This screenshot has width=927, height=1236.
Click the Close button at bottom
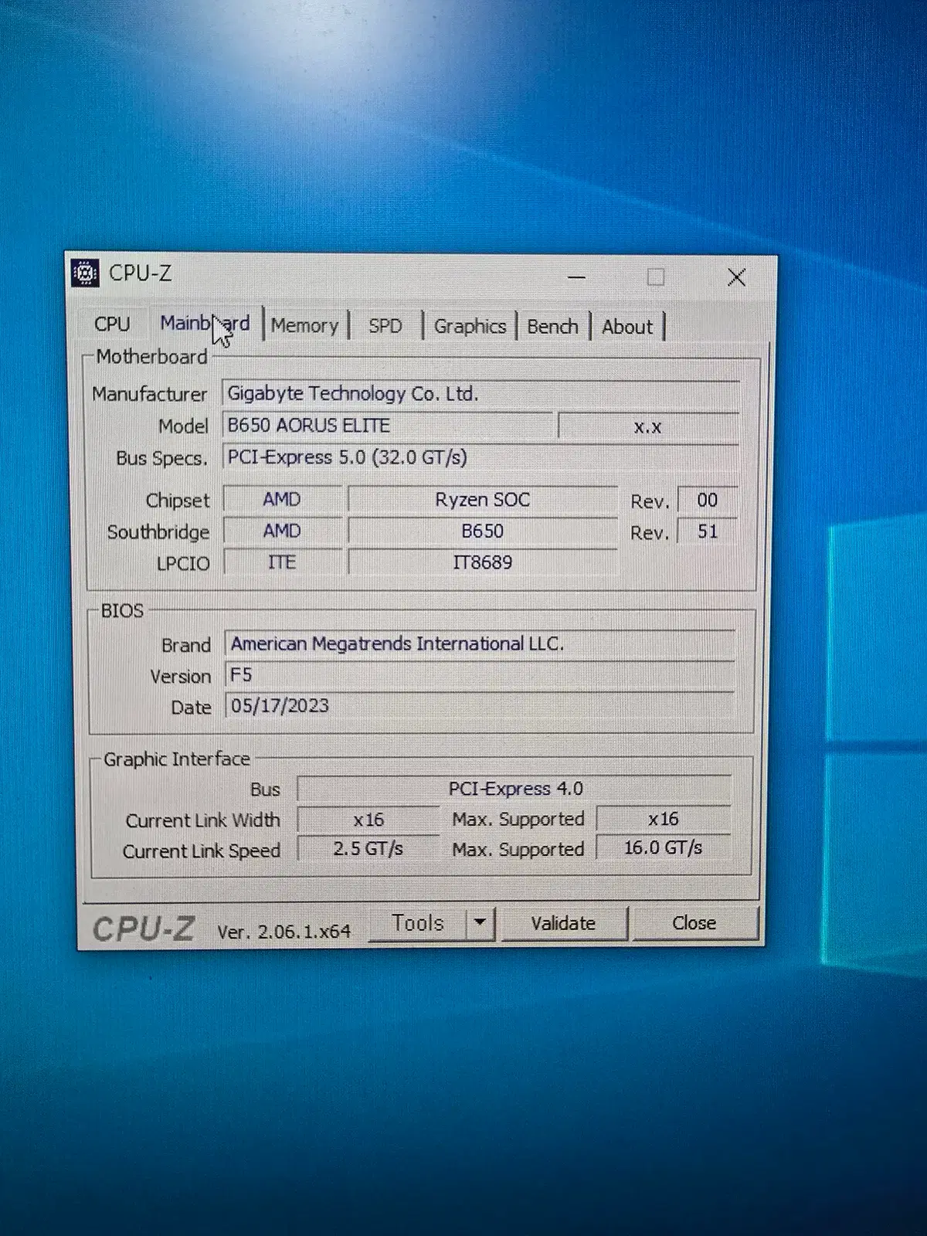[x=694, y=923]
